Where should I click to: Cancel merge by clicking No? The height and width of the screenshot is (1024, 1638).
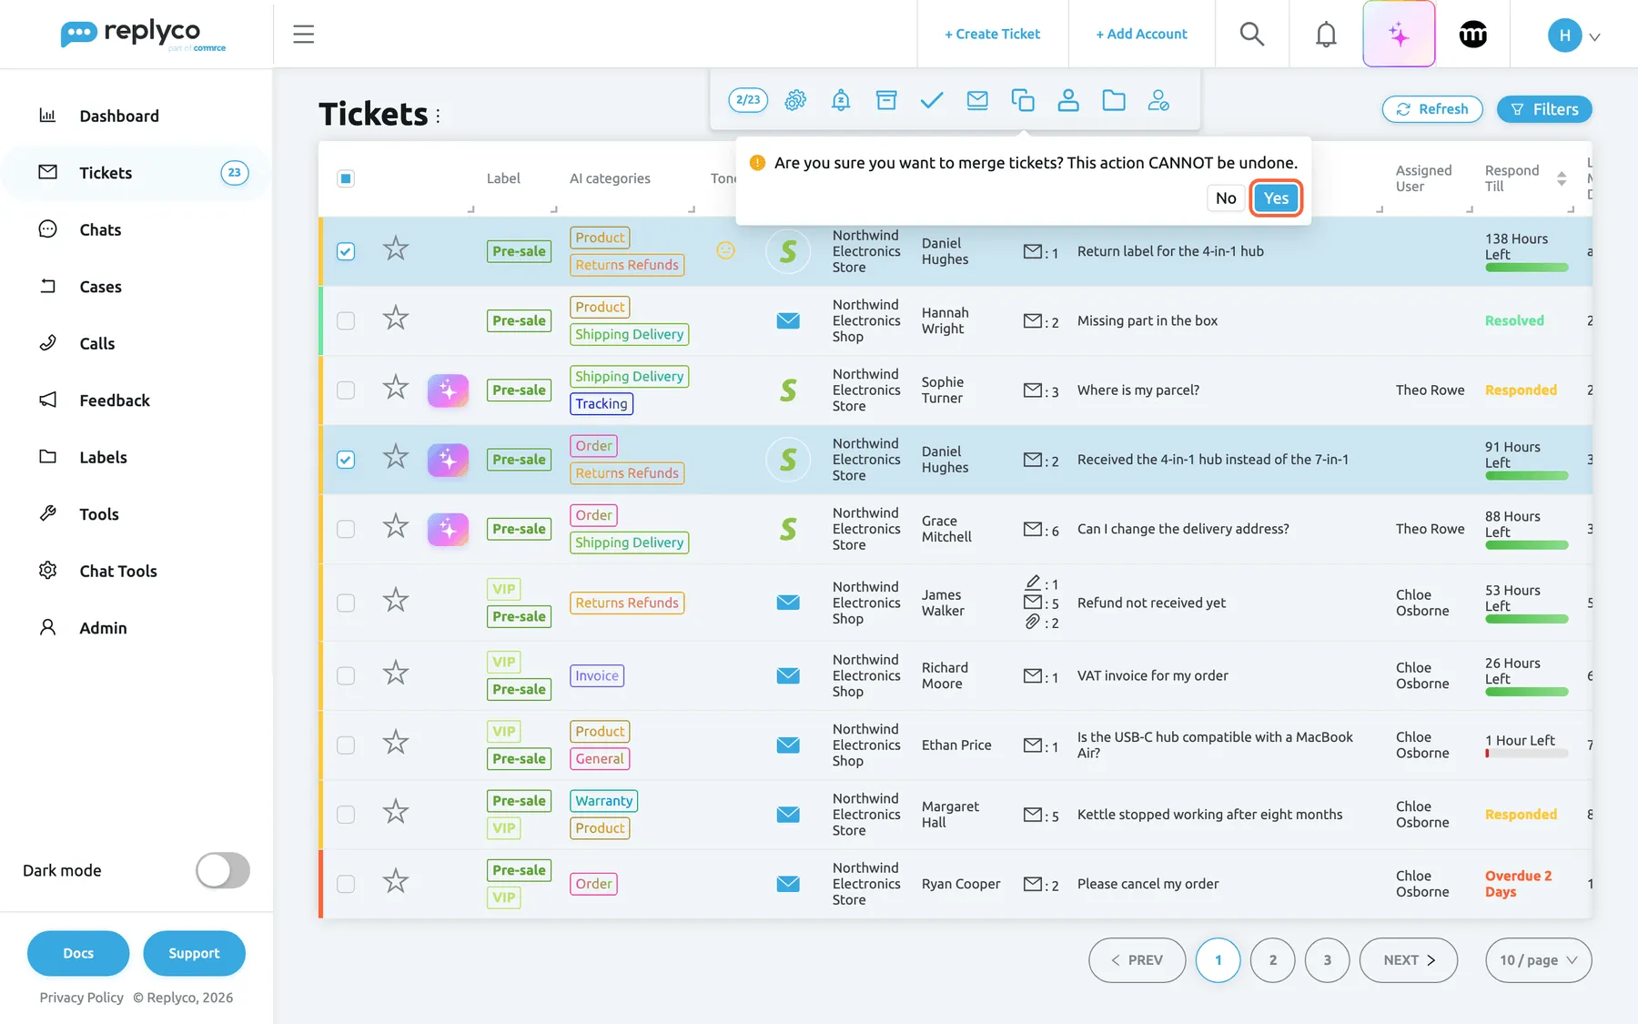pyautogui.click(x=1226, y=198)
